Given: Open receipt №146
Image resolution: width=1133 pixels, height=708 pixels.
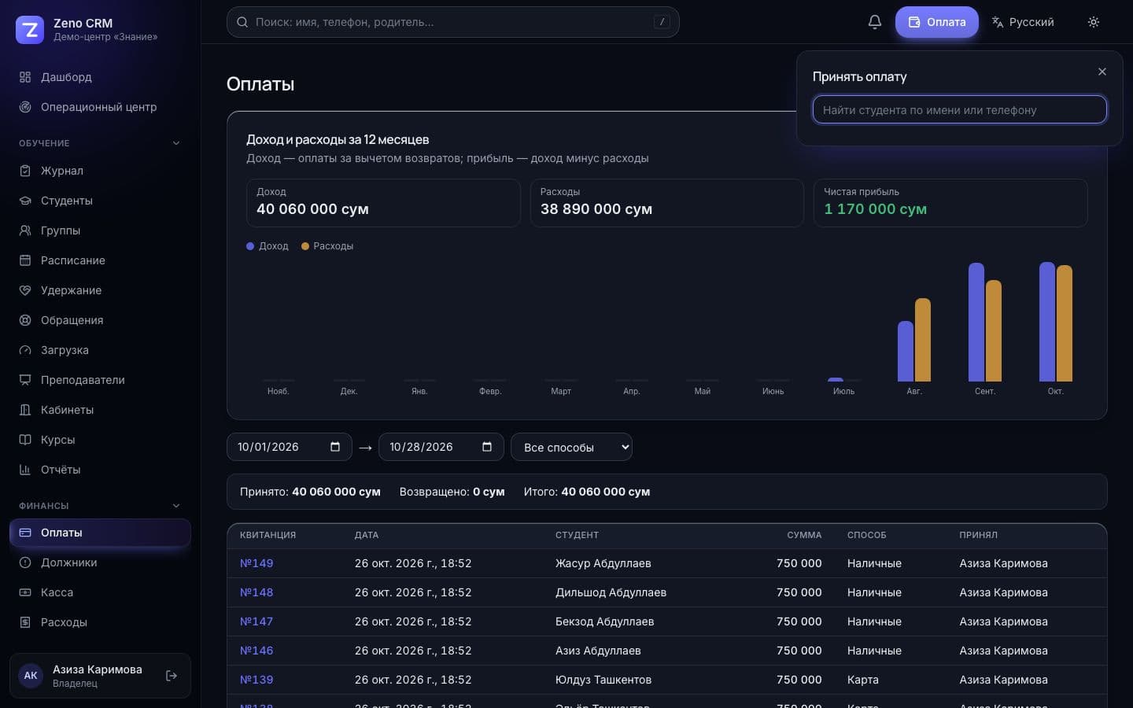Looking at the screenshot, I should pyautogui.click(x=256, y=651).
